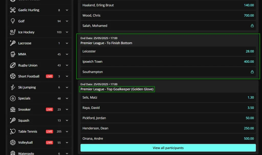Click the View all participants button
262x155 pixels.
[x=168, y=148]
